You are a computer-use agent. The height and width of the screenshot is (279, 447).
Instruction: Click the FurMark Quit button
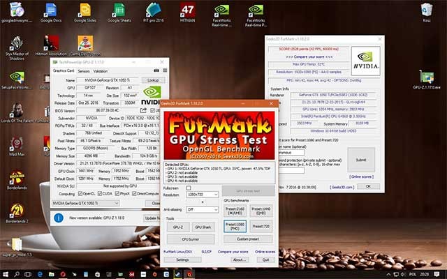[x=265, y=260]
